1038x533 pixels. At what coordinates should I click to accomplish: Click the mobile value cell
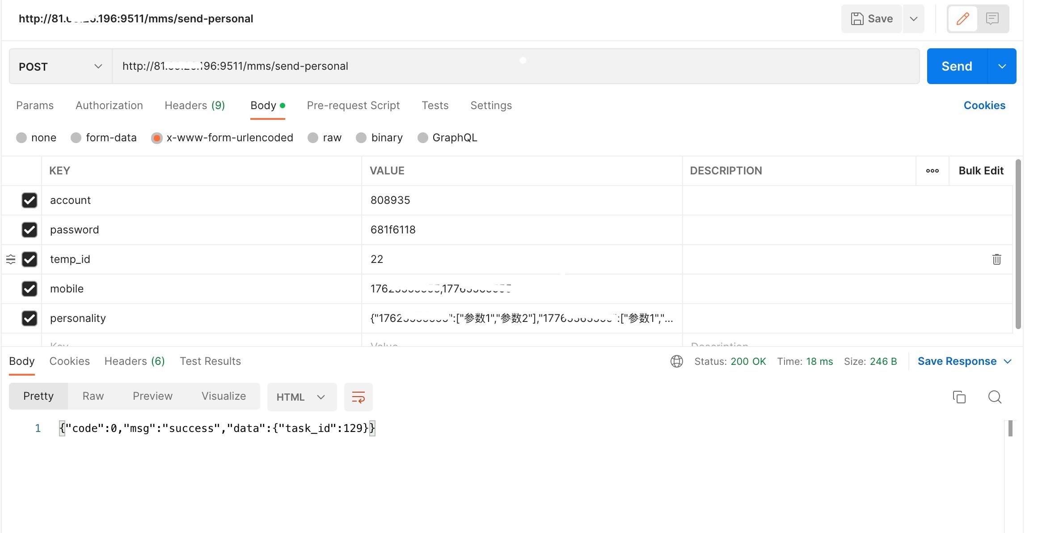coord(522,289)
